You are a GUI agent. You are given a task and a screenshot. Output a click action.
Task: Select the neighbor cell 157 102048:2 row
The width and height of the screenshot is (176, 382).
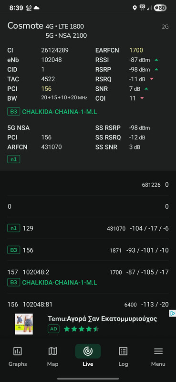88,277
